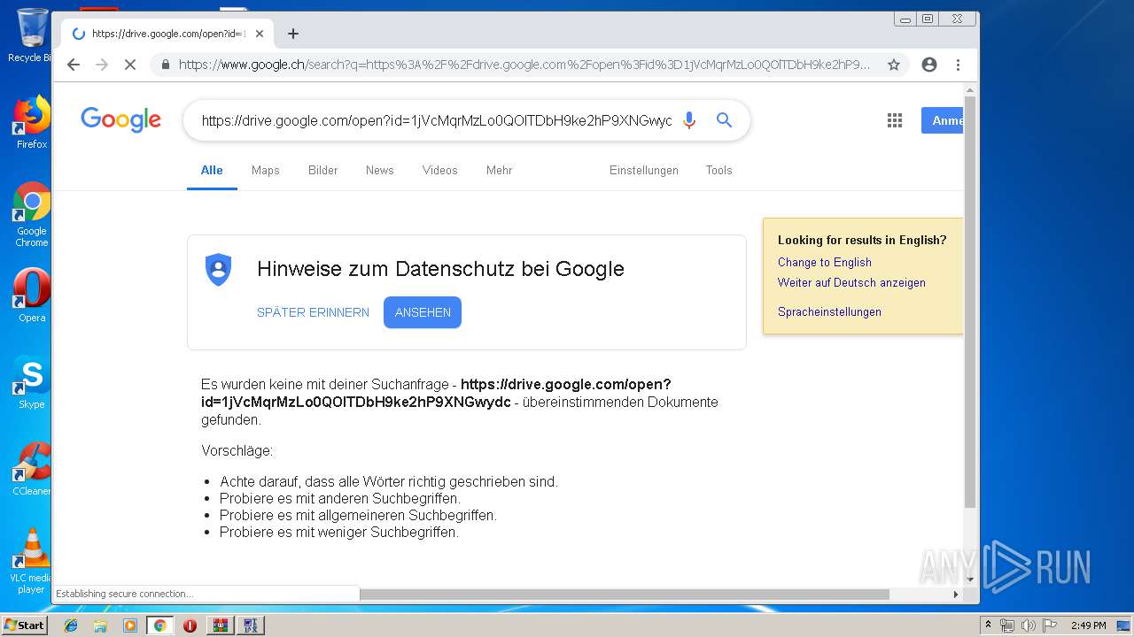Open a new browser tab
Viewport: 1134px width, 637px height.
[293, 34]
